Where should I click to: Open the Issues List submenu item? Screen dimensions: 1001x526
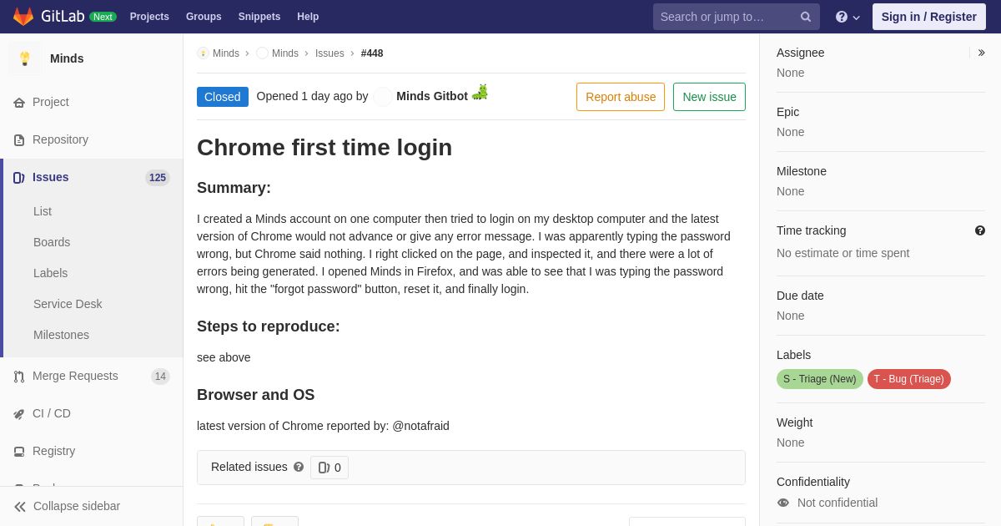pos(43,211)
